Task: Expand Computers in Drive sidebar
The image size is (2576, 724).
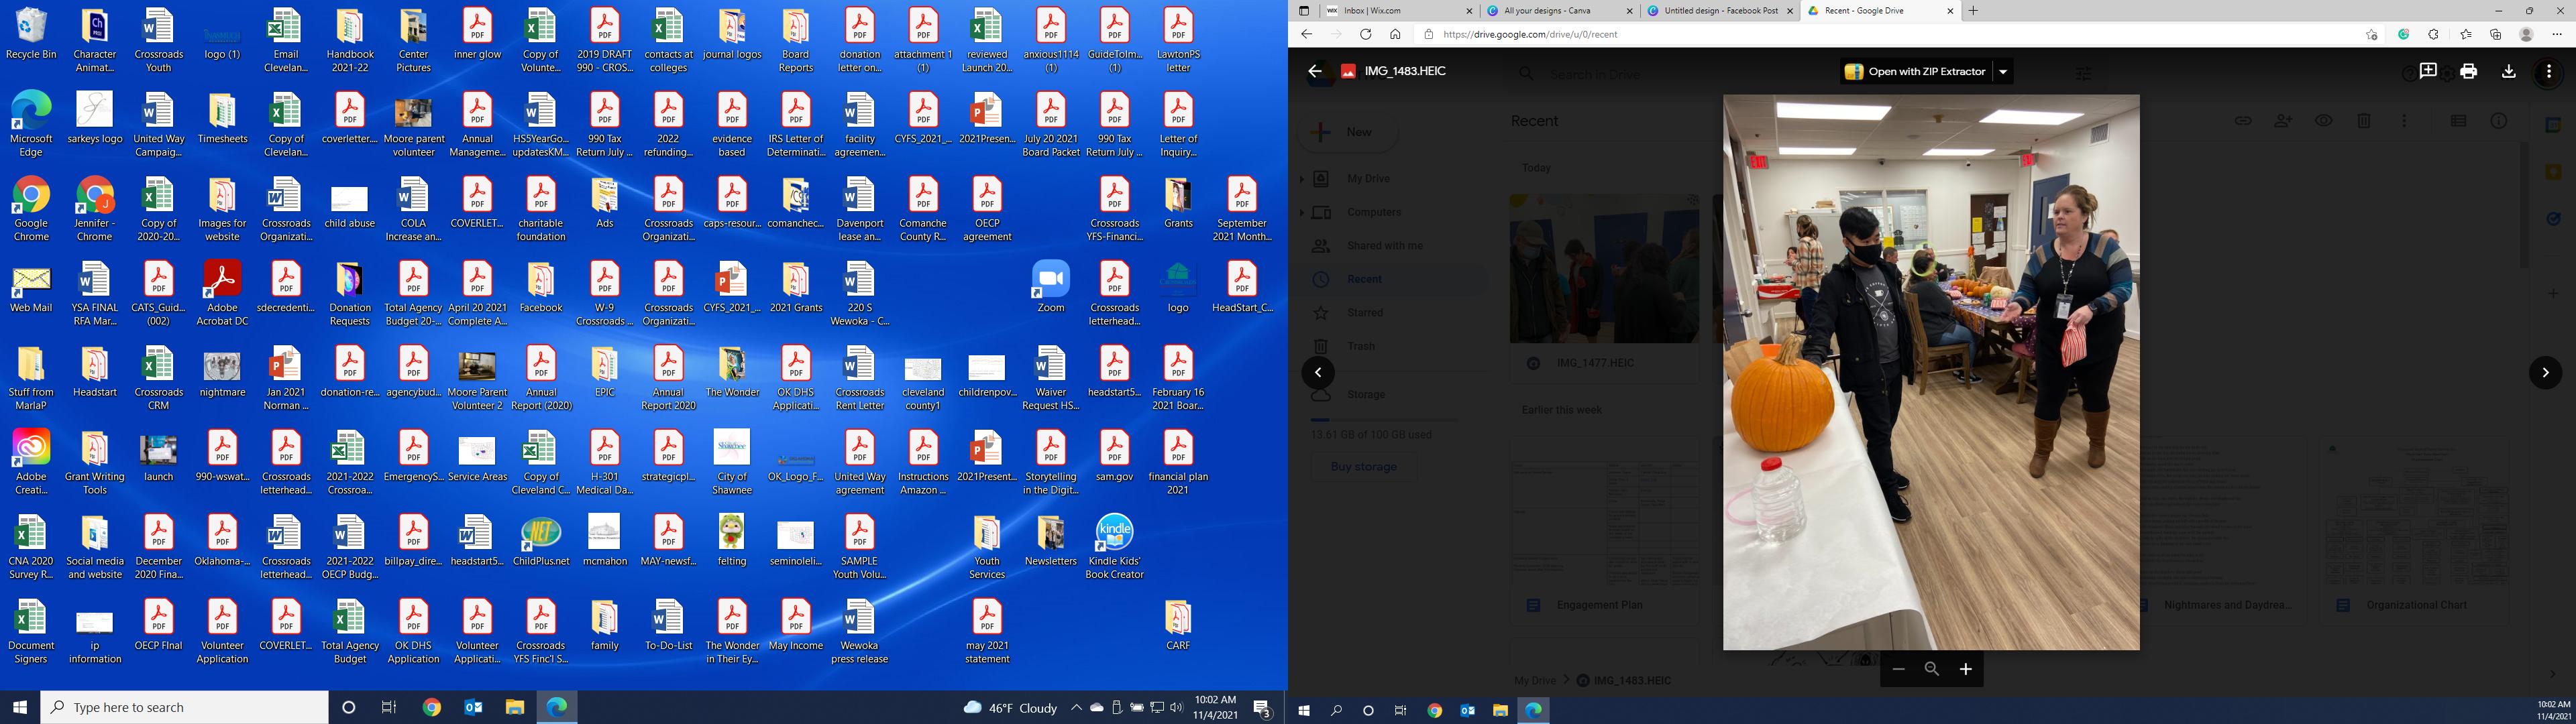Action: (x=1302, y=212)
